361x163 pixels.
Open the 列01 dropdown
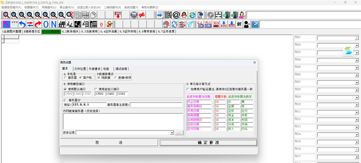357,38
